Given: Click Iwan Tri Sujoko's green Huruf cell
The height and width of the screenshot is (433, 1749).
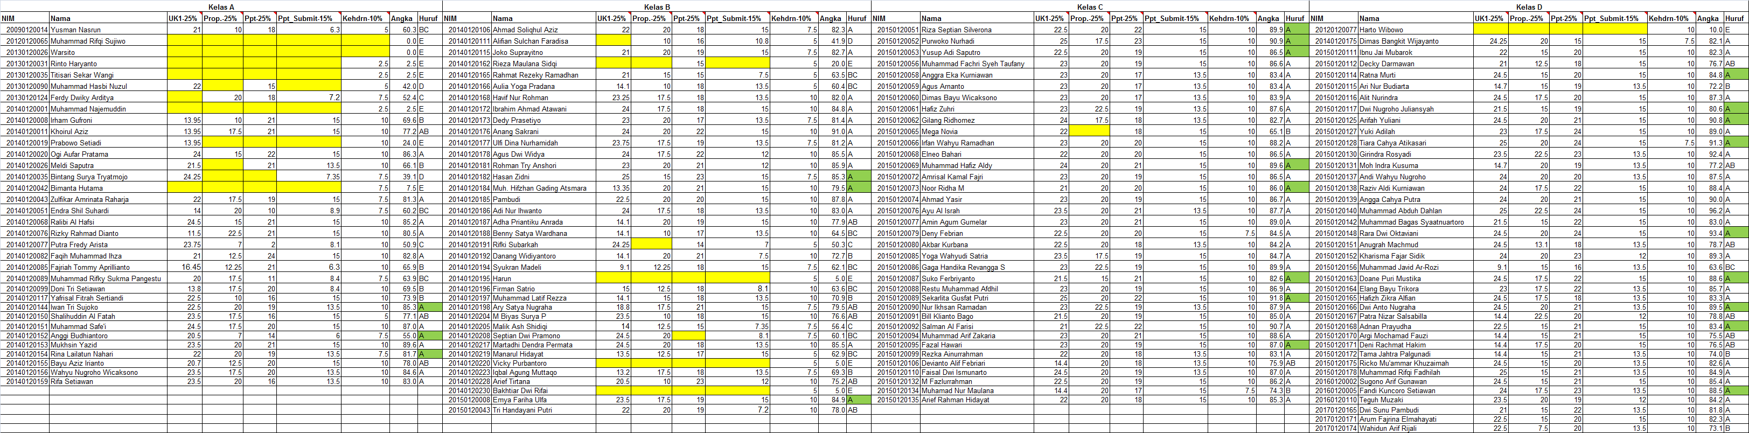Looking at the screenshot, I should (x=430, y=308).
